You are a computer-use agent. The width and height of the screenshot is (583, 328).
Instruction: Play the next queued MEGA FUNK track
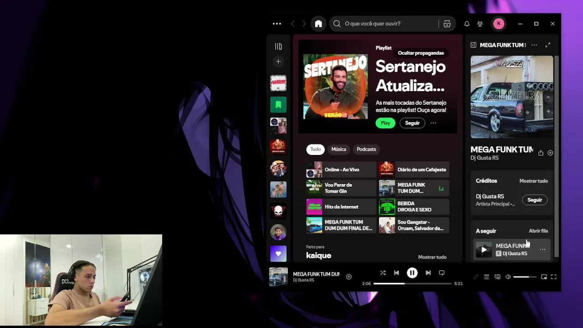[484, 250]
